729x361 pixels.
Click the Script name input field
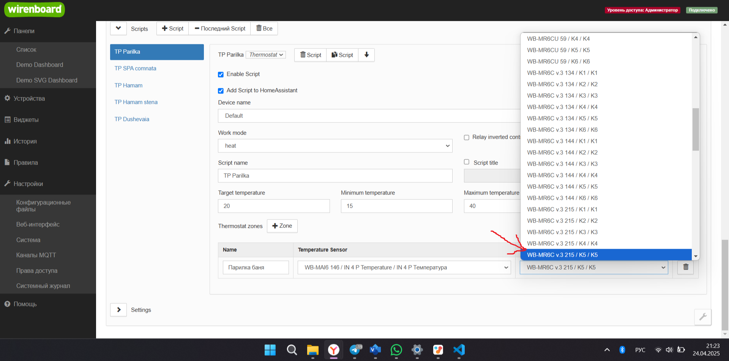(335, 176)
